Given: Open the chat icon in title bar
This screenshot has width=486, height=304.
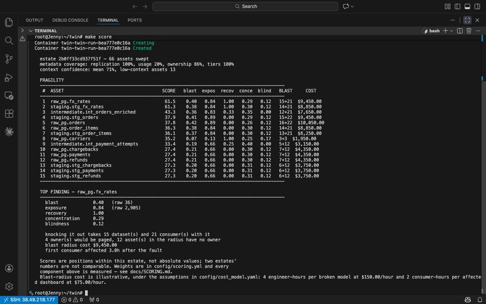Looking at the screenshot, I should click(346, 6).
